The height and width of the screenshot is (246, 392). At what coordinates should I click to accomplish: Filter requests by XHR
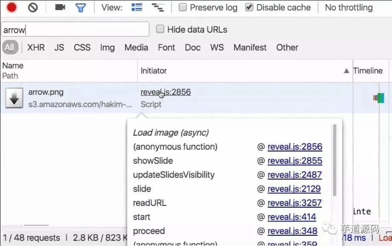[36, 47]
